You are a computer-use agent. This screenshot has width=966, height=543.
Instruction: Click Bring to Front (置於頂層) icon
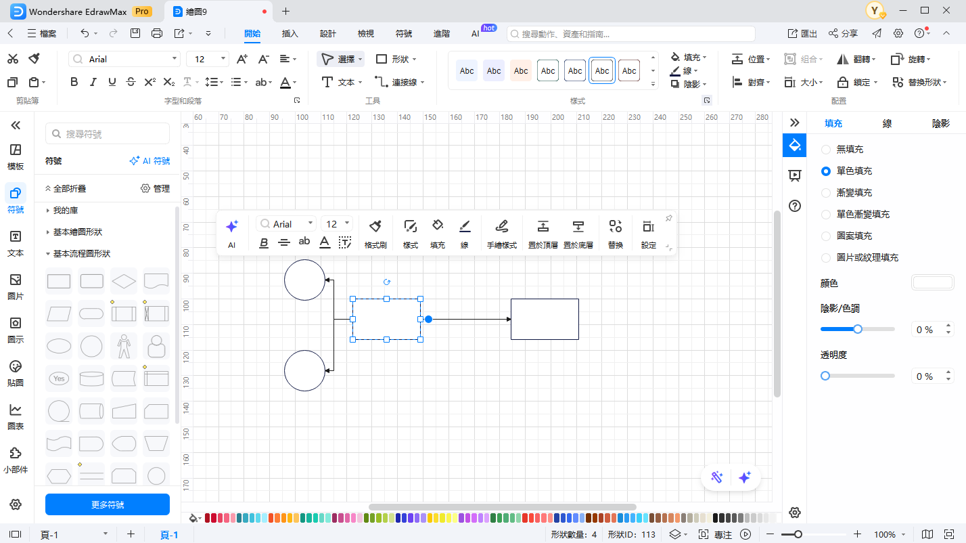click(x=543, y=233)
